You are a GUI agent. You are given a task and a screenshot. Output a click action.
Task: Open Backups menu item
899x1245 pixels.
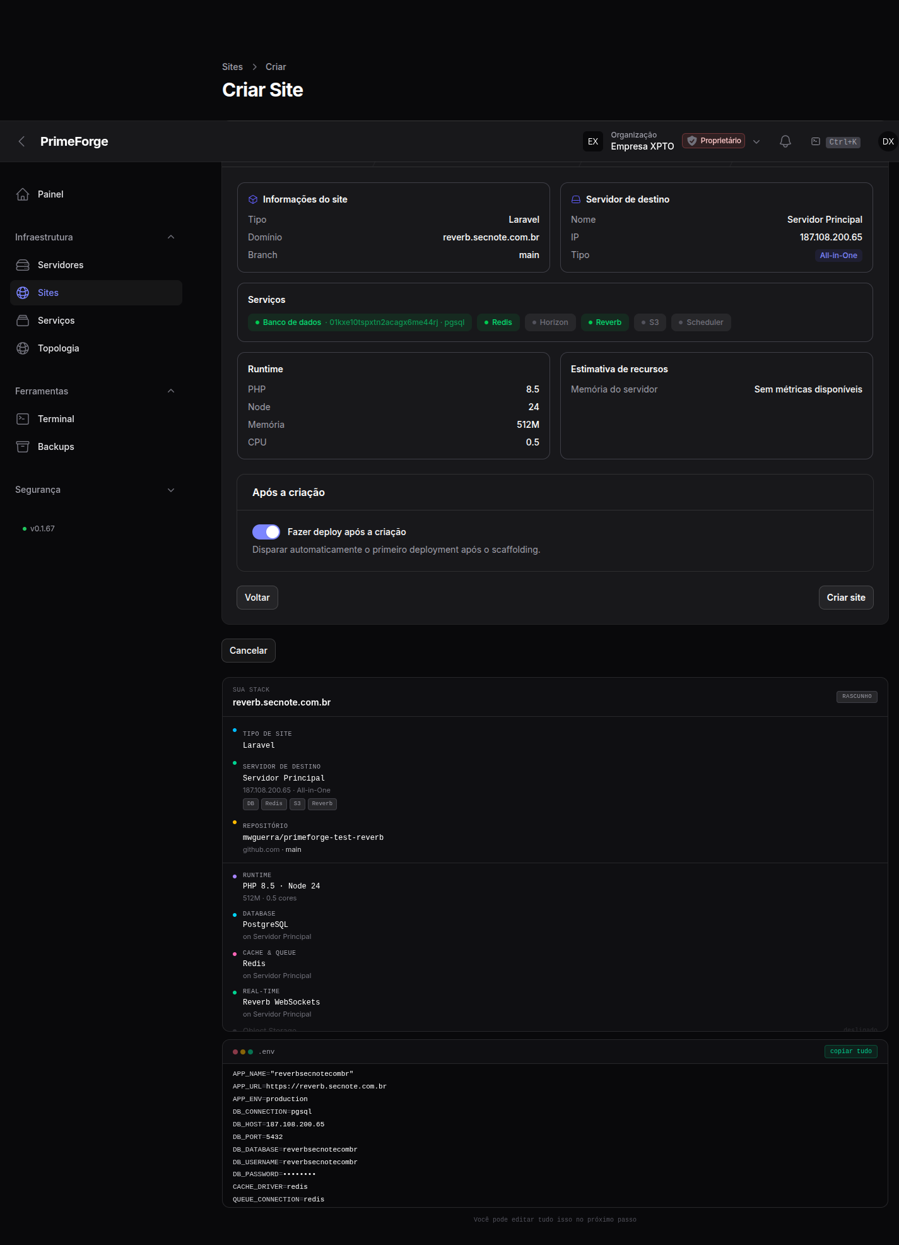[x=96, y=447]
